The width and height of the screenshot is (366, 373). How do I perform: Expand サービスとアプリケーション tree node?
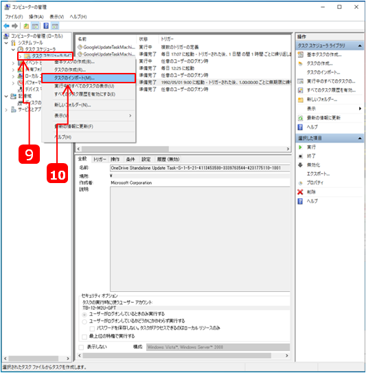pos(6,109)
